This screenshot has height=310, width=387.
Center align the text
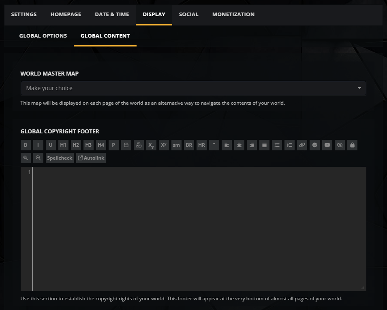[x=239, y=145]
